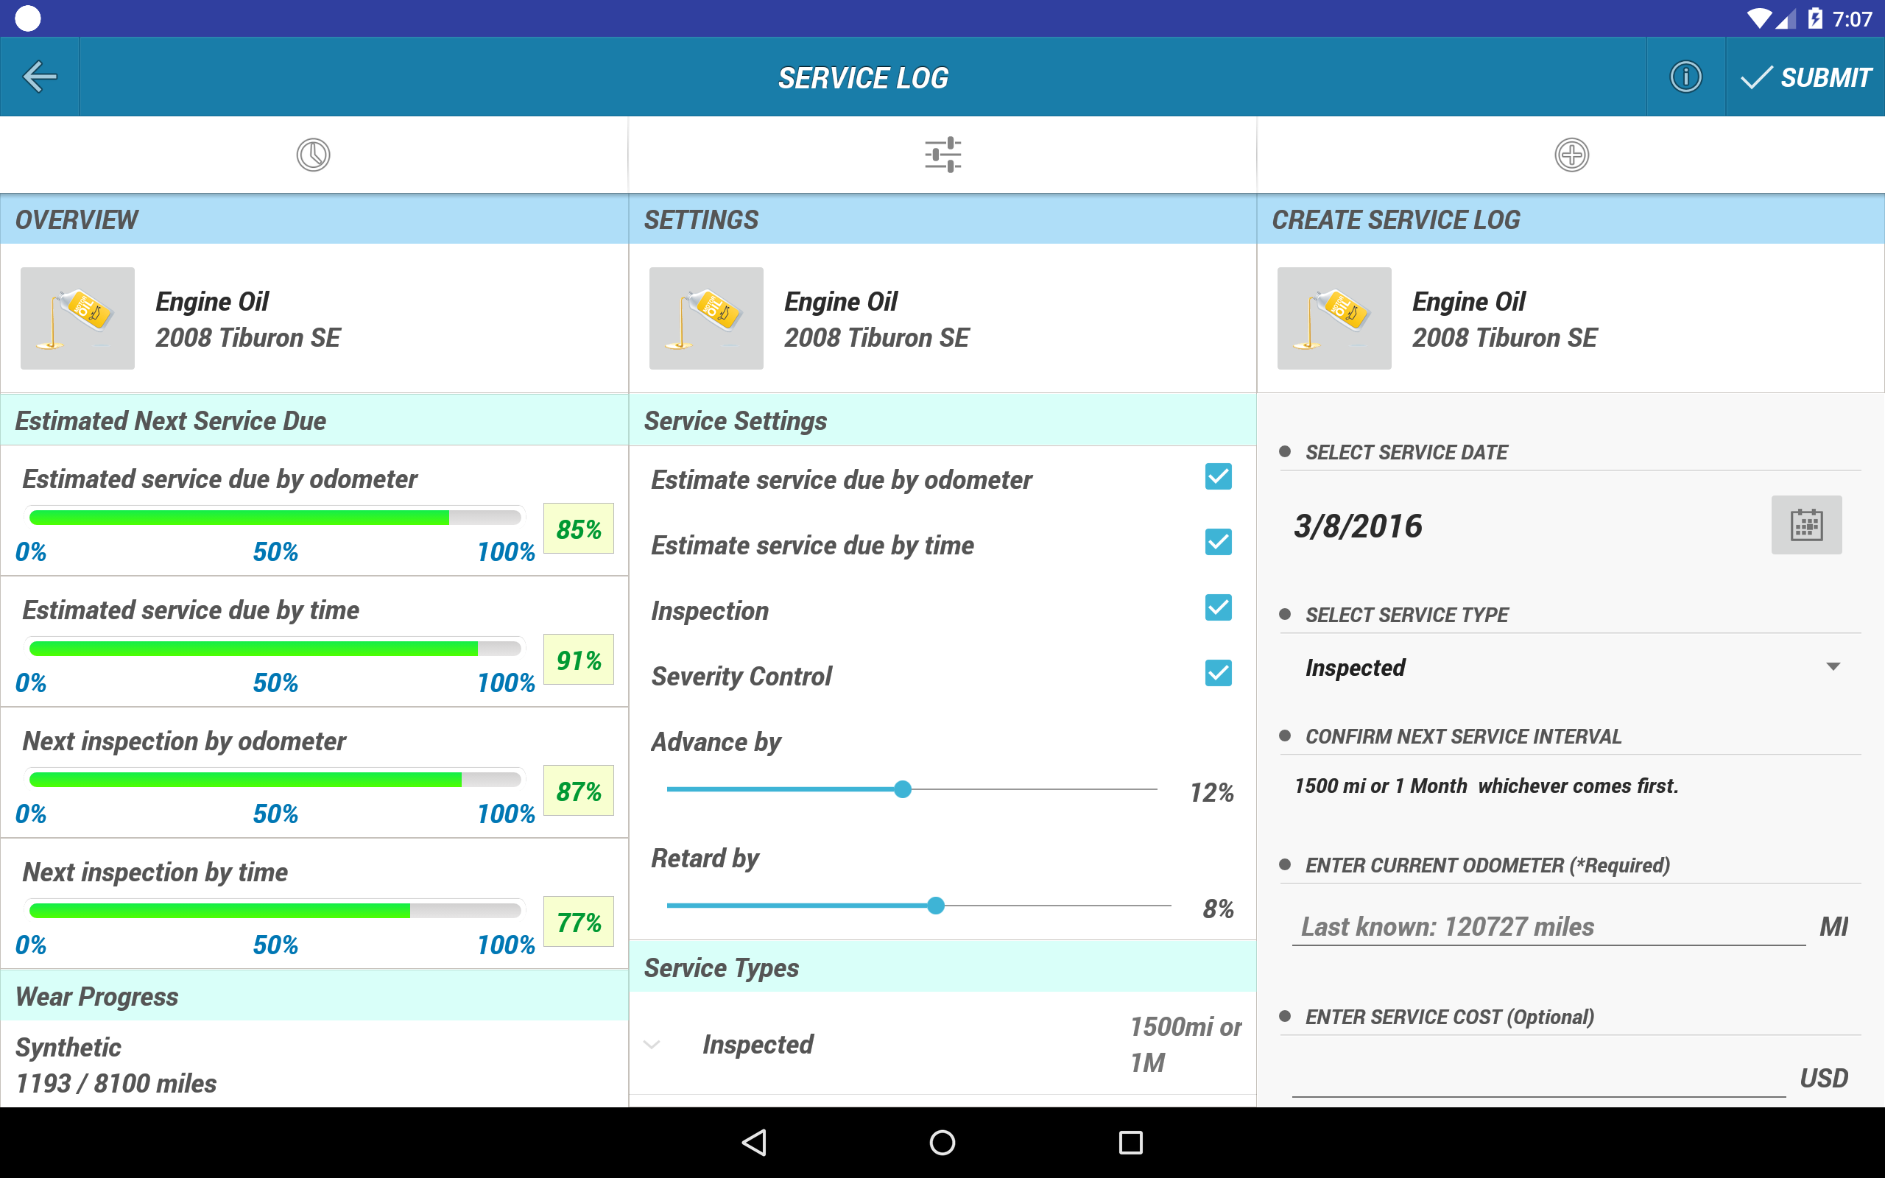This screenshot has width=1885, height=1178.
Task: Tap Engine Oil image in Create Service Log
Action: (1333, 319)
